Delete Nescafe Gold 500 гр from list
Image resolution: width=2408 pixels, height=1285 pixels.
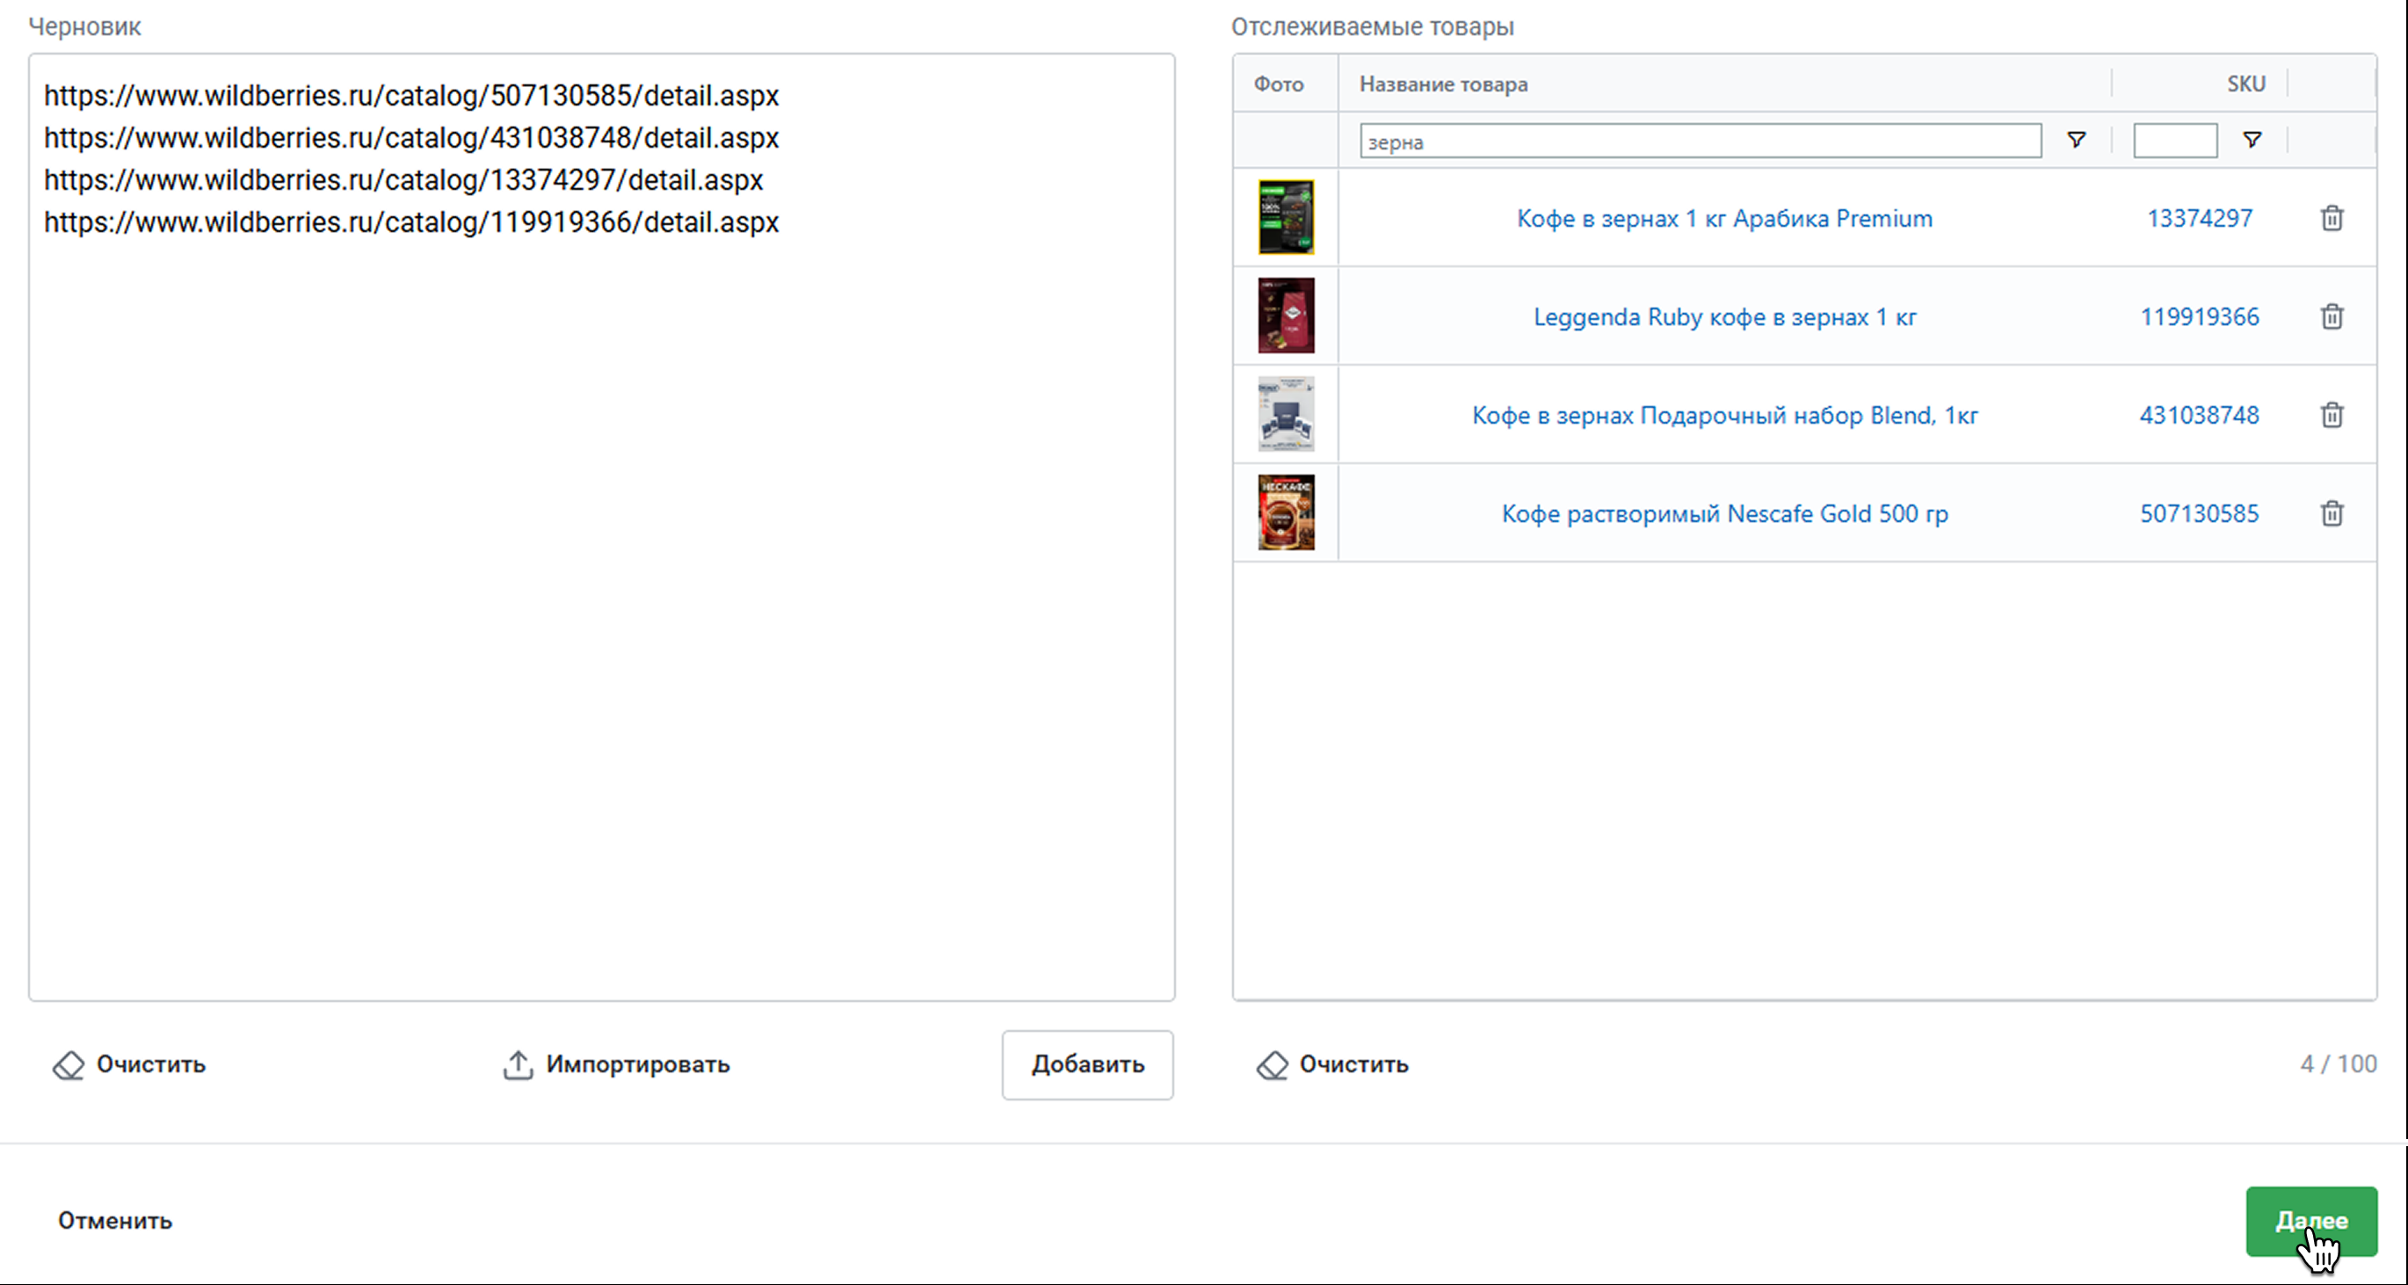coord(2332,512)
